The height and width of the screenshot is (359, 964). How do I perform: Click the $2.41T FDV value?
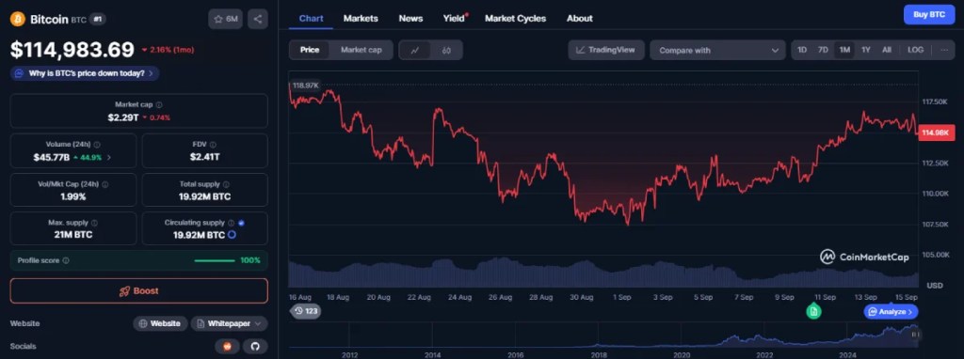(x=204, y=157)
